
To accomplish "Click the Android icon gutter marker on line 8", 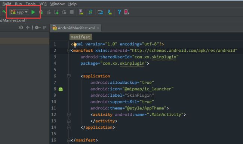I will pos(61,89).
